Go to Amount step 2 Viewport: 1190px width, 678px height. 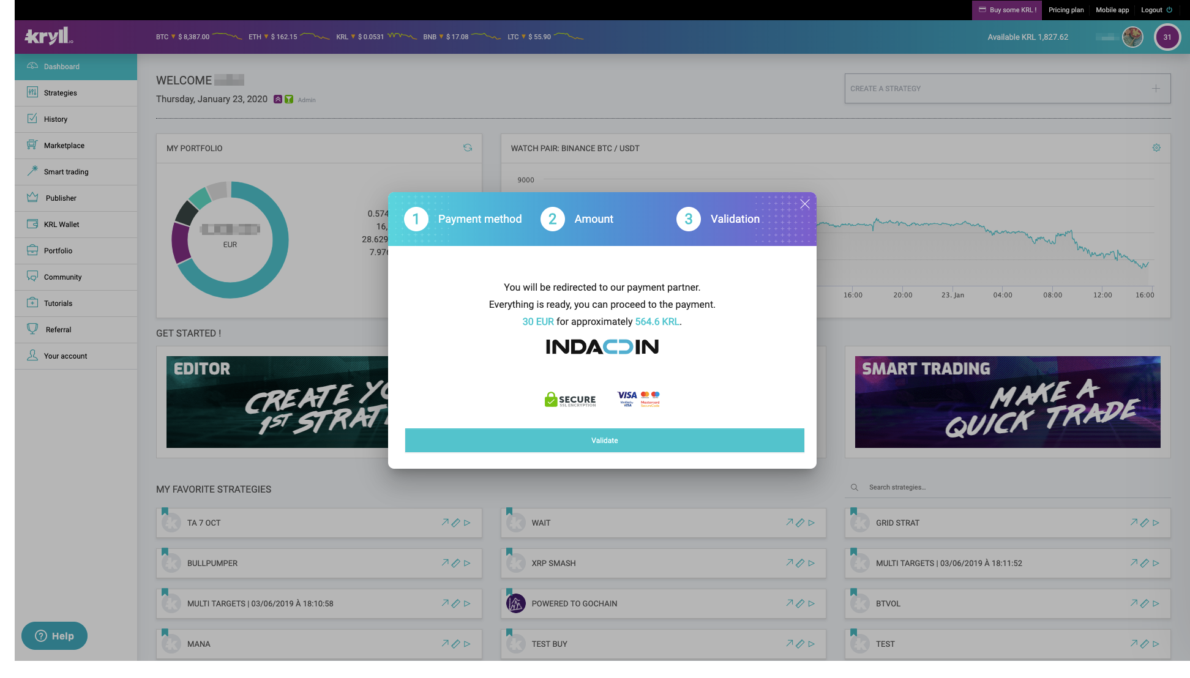tap(577, 219)
